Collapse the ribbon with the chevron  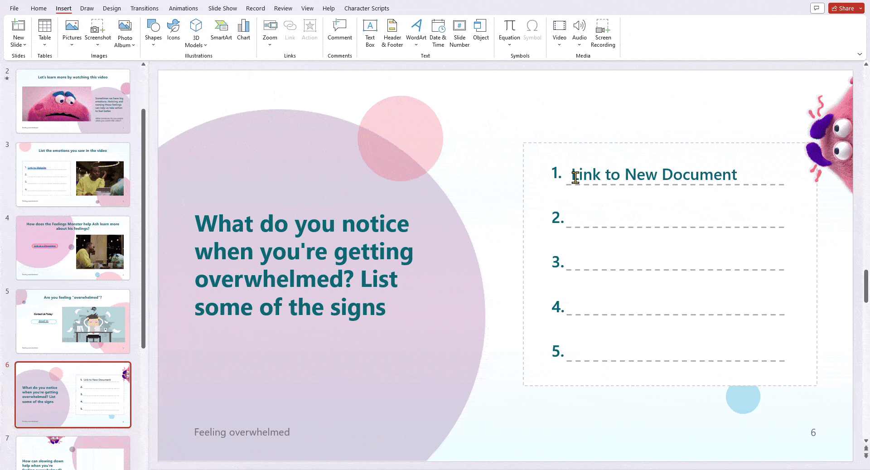(860, 54)
